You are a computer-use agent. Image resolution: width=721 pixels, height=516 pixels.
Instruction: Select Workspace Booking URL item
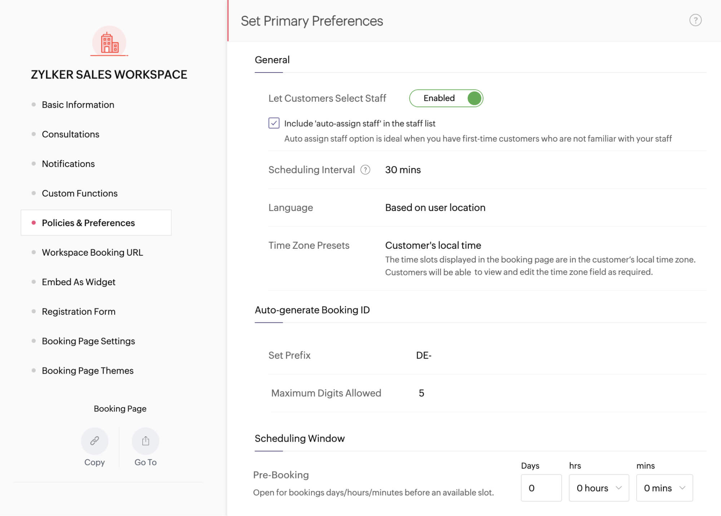[92, 252]
